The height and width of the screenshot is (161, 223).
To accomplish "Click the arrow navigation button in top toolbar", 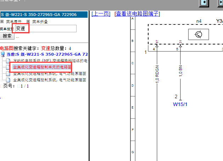I will pyautogui.click(x=204, y=2).
